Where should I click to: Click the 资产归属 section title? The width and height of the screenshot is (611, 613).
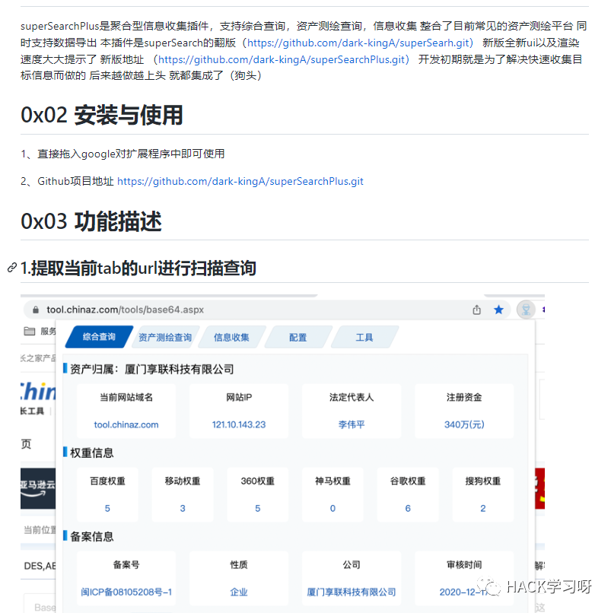point(151,369)
